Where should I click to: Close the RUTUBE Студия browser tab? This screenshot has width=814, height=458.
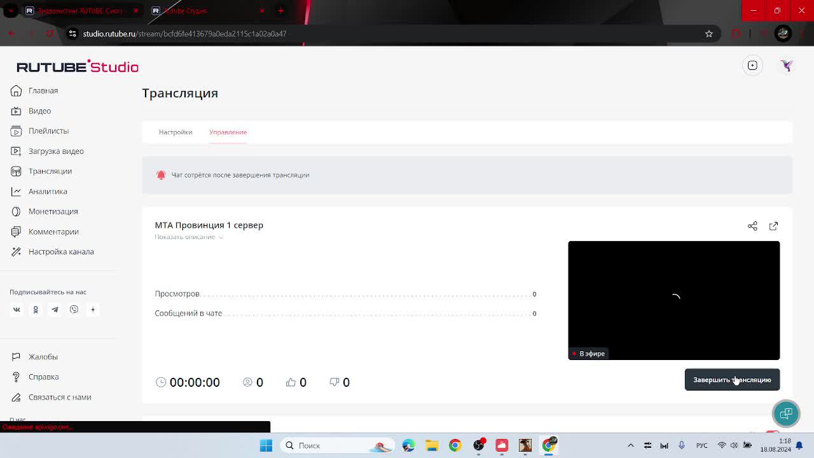click(x=261, y=11)
